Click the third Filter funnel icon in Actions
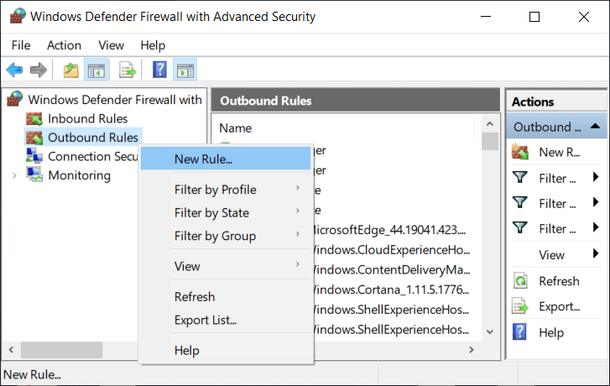 520,228
